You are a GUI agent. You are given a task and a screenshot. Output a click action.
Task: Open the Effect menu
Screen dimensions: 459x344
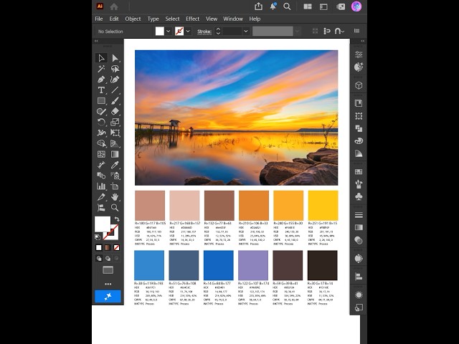click(193, 19)
